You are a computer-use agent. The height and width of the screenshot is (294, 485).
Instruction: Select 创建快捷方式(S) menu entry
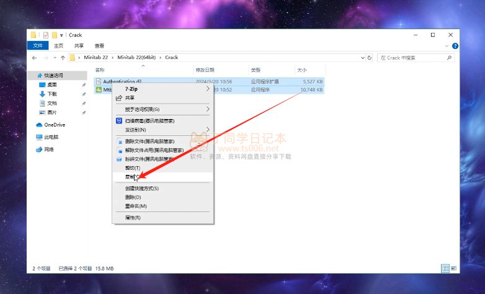tap(162, 188)
